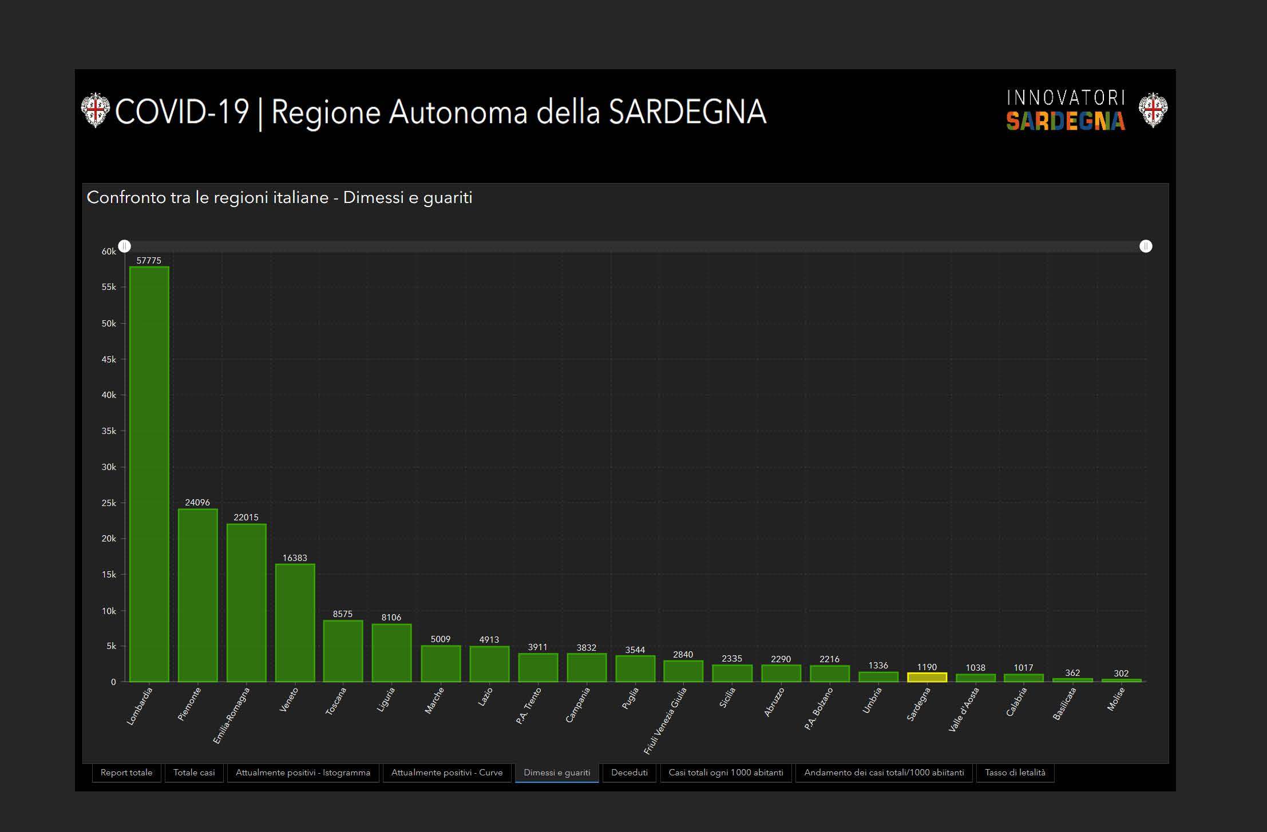This screenshot has height=832, width=1267.
Task: Select Attualmente positivi - Curve tab
Action: tap(446, 773)
